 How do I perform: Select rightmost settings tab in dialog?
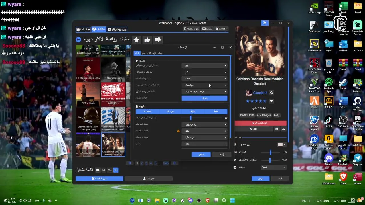tap(160, 53)
